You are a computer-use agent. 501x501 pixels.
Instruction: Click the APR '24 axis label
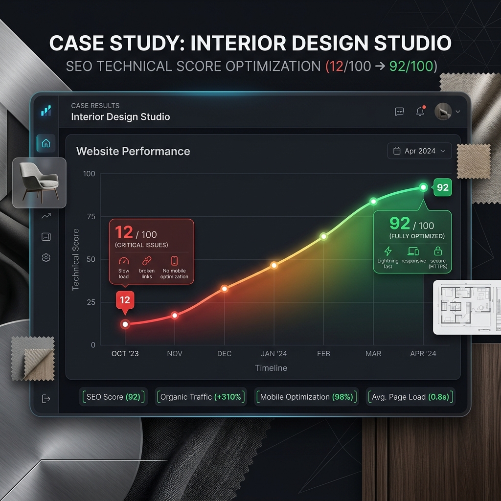click(x=423, y=354)
